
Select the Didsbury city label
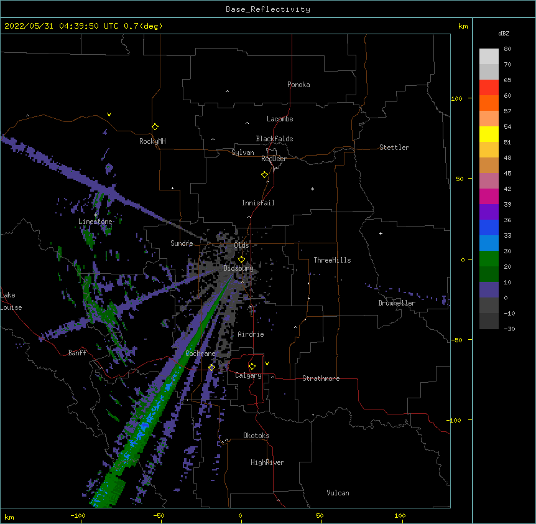(239, 268)
